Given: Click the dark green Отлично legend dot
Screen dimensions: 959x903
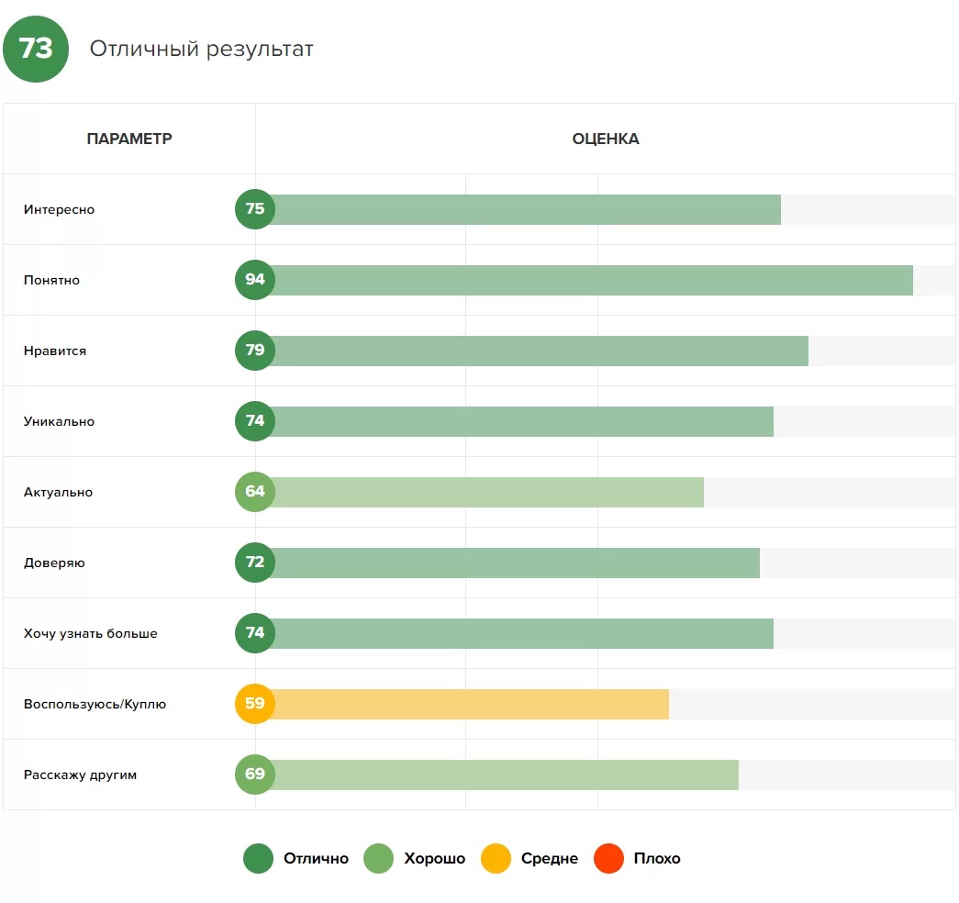Looking at the screenshot, I should coord(258,859).
